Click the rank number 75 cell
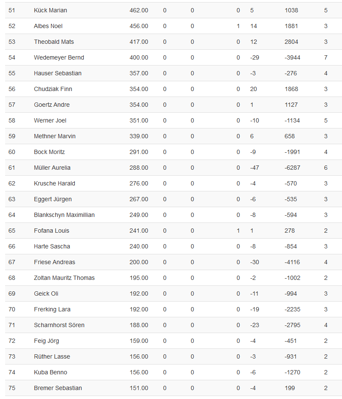 [x=12, y=388]
